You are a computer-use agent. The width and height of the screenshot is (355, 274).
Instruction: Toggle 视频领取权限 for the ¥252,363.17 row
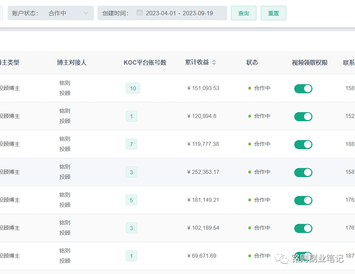pos(303,172)
